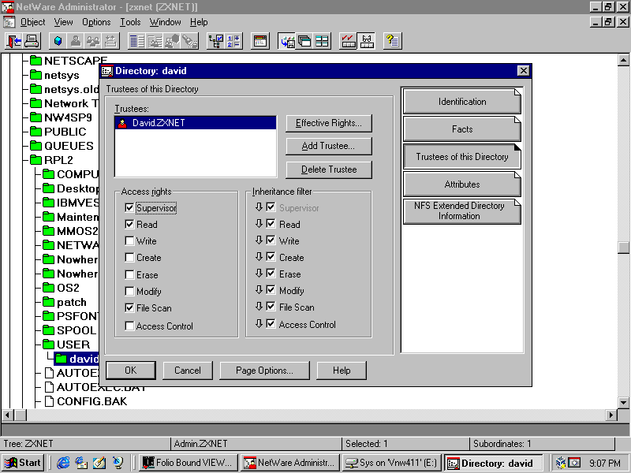Viewport: 631px width, 473px height.
Task: Open Outlook Express from quick launch
Action: click(x=81, y=463)
